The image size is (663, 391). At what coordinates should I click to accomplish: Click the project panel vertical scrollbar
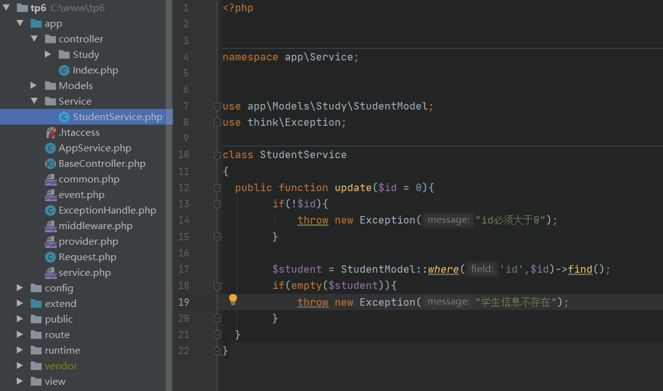click(169, 195)
